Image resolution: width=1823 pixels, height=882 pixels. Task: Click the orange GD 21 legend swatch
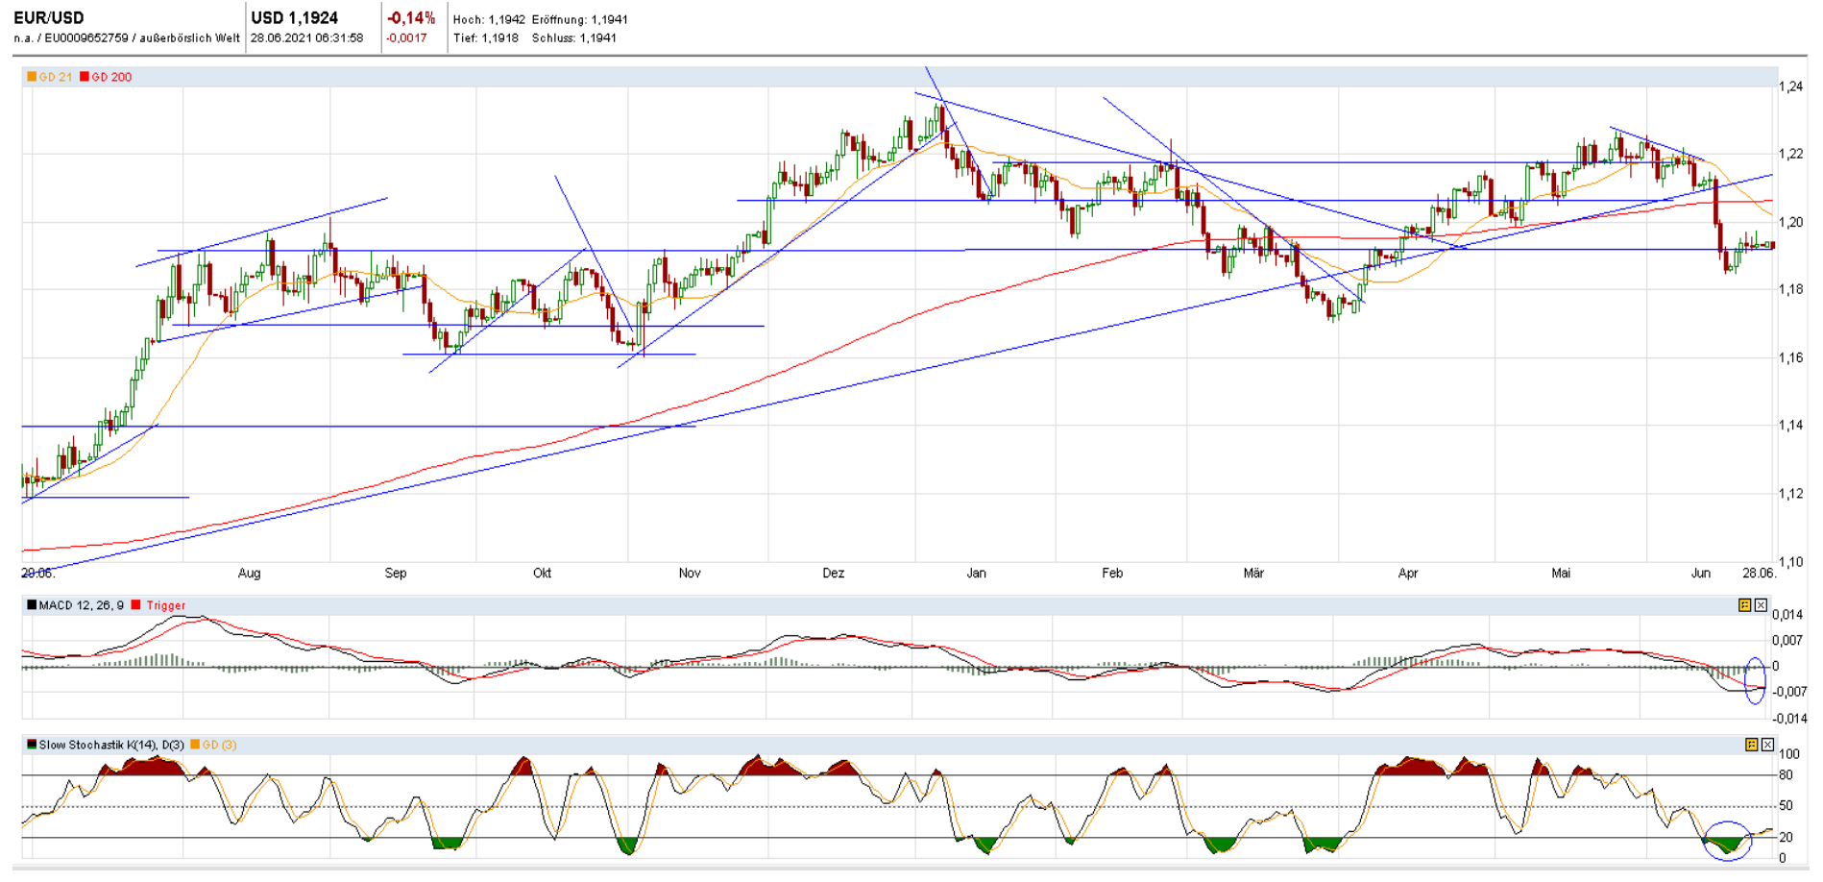32,77
